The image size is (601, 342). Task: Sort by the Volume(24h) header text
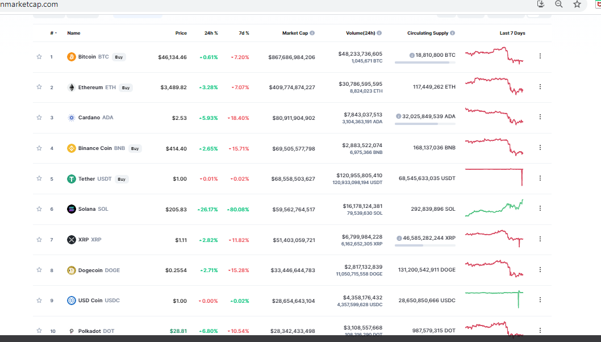pyautogui.click(x=360, y=33)
